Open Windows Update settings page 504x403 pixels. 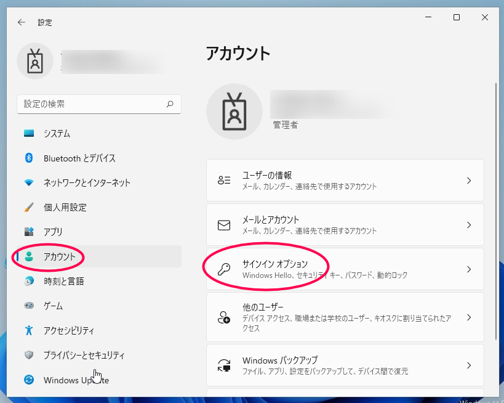[99, 380]
